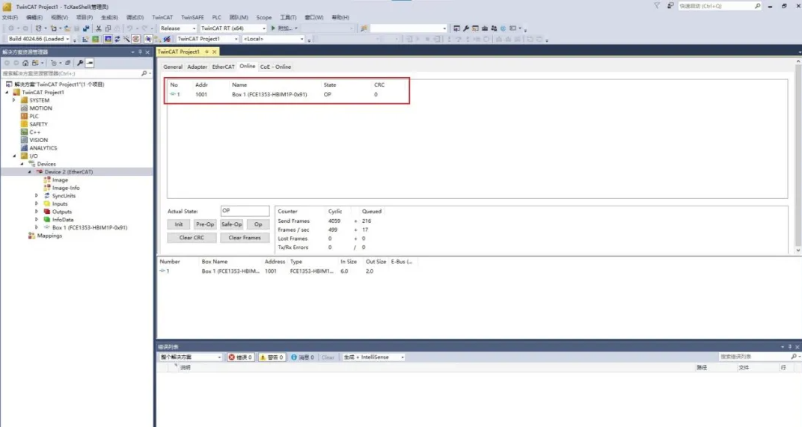Image resolution: width=802 pixels, height=427 pixels.
Task: Select Box 1 row in the online slave list
Action: [x=287, y=95]
